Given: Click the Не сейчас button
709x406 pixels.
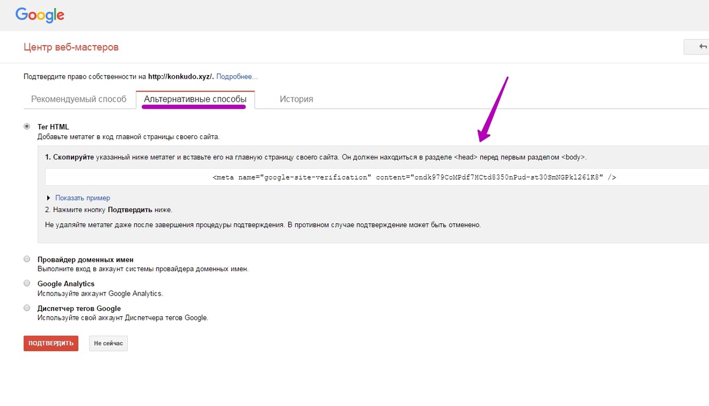Looking at the screenshot, I should pyautogui.click(x=108, y=343).
